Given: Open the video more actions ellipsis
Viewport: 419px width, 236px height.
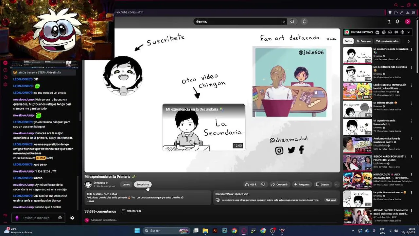Looking at the screenshot, I should click(x=337, y=185).
